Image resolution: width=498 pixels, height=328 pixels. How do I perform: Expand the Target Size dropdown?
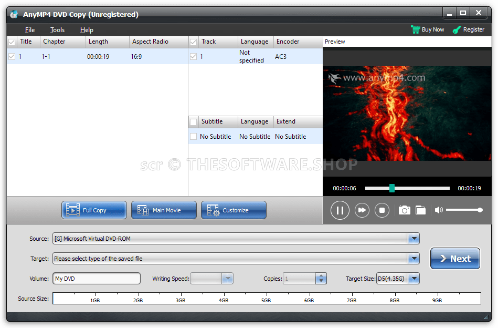pos(414,279)
